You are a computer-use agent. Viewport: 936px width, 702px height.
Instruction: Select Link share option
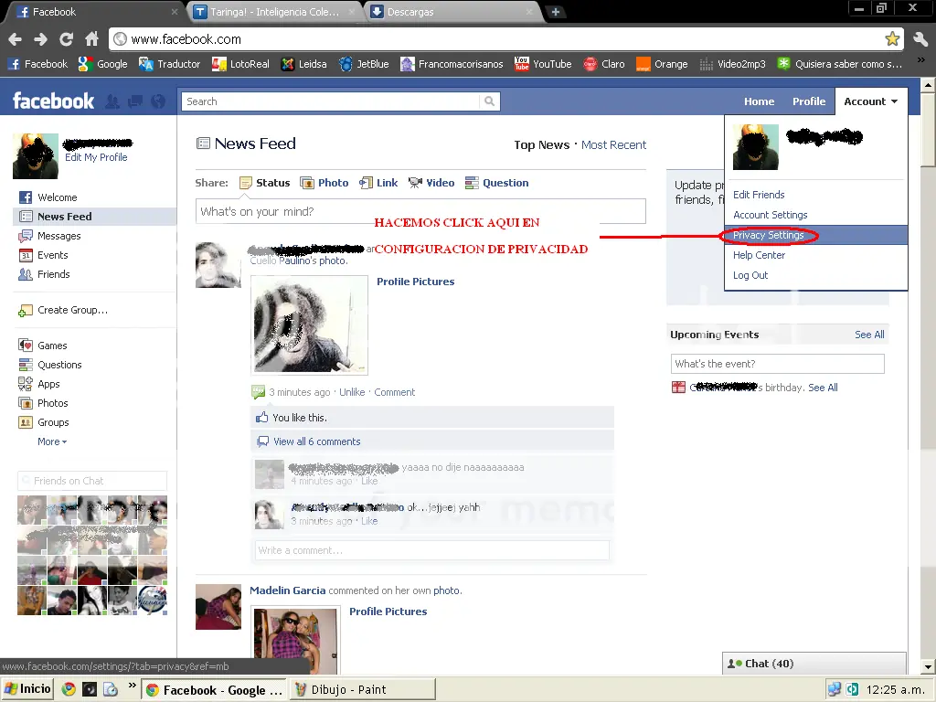[x=378, y=183]
